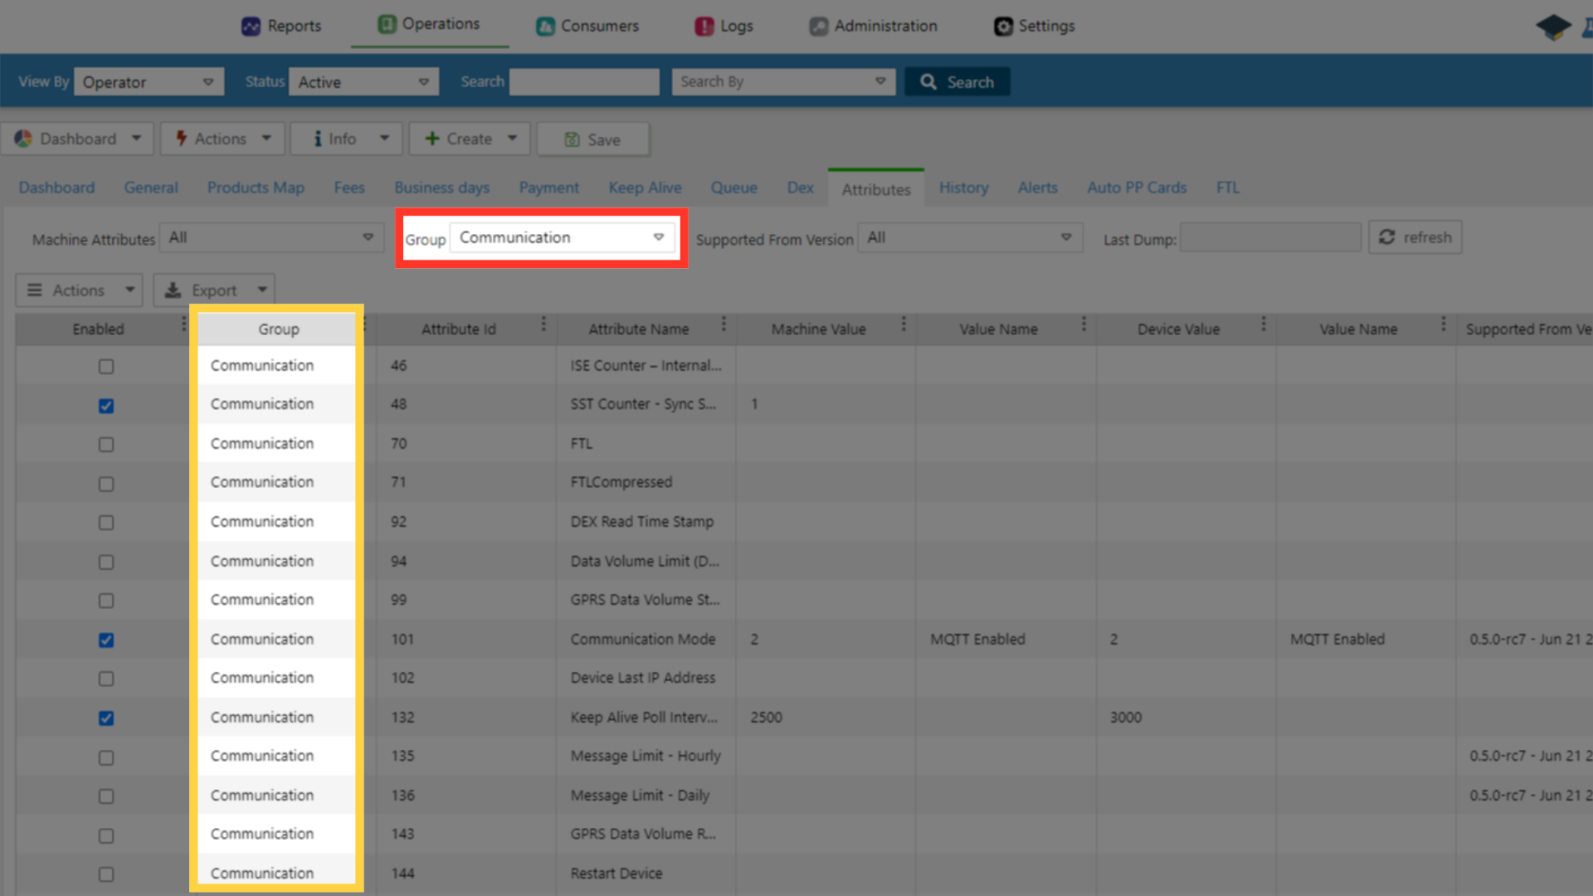Enable Device Last IP Address checkbox
This screenshot has width=1593, height=896.
[106, 679]
